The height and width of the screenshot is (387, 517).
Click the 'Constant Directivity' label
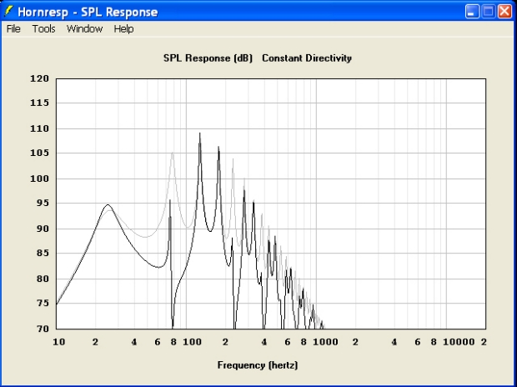pyautogui.click(x=307, y=58)
